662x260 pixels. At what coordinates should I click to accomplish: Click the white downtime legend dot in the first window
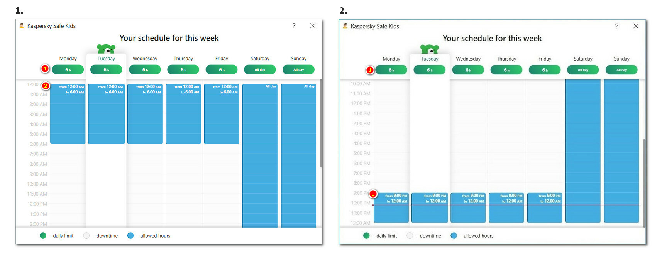point(86,236)
